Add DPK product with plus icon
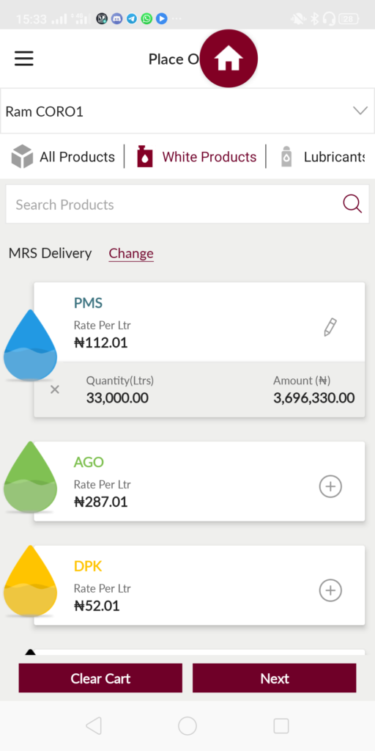This screenshot has height=751, width=375. pyautogui.click(x=330, y=590)
